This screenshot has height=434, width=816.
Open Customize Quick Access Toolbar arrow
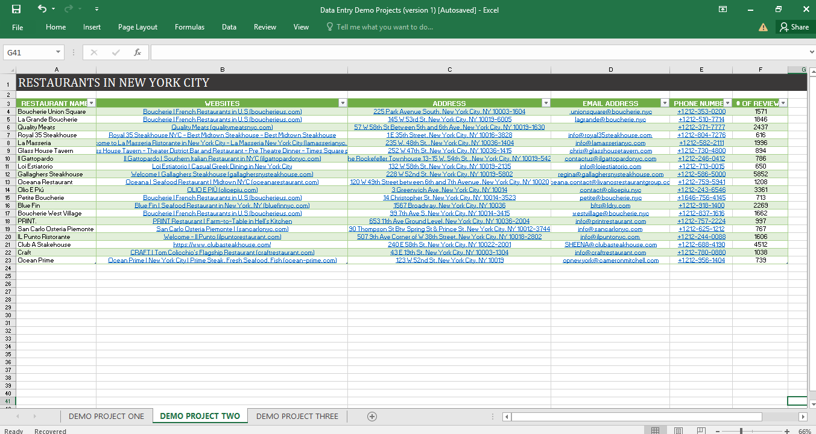[97, 10]
